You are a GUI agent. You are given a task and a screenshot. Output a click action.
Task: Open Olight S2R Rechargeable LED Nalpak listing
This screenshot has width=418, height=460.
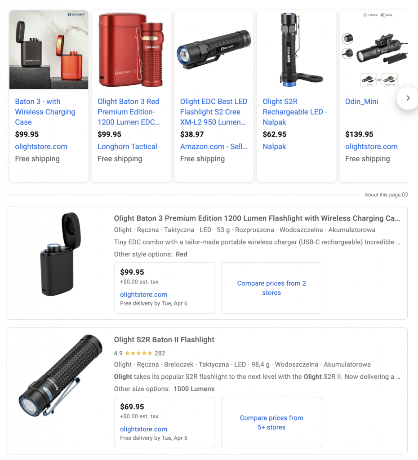click(295, 112)
